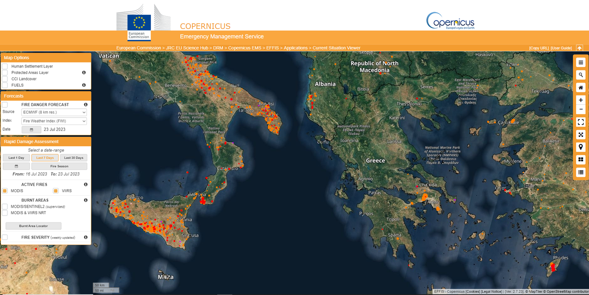Image resolution: width=589 pixels, height=295 pixels.
Task: Click the Rhodes fire cluster on map
Action: 554,267
